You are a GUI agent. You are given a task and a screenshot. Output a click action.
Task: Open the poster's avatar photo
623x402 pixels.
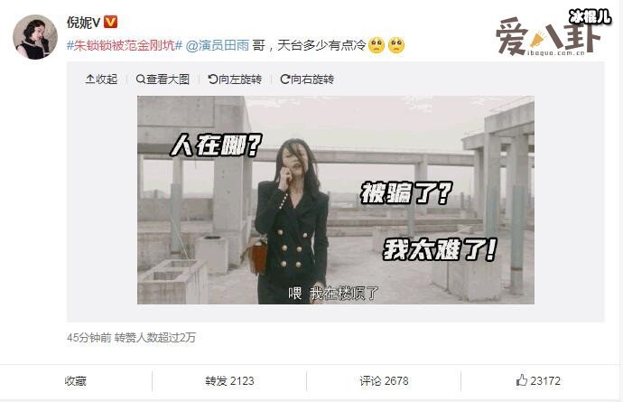coord(35,37)
